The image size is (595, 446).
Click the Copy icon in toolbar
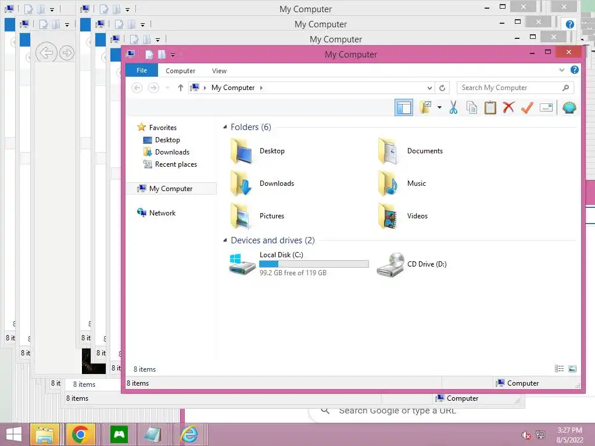[x=472, y=107]
